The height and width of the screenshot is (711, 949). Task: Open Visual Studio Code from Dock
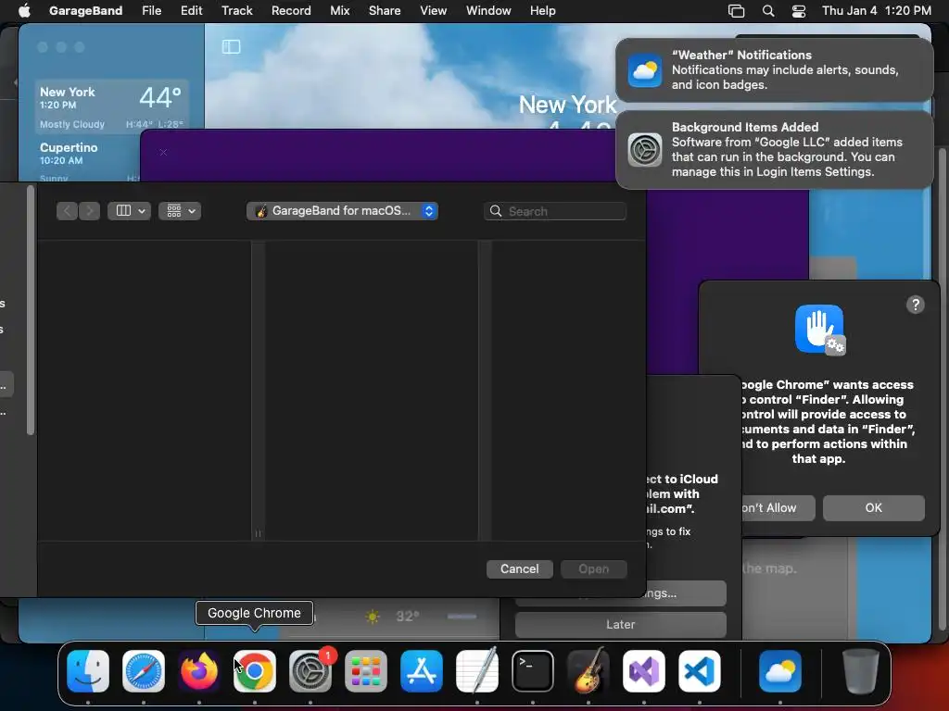(700, 671)
